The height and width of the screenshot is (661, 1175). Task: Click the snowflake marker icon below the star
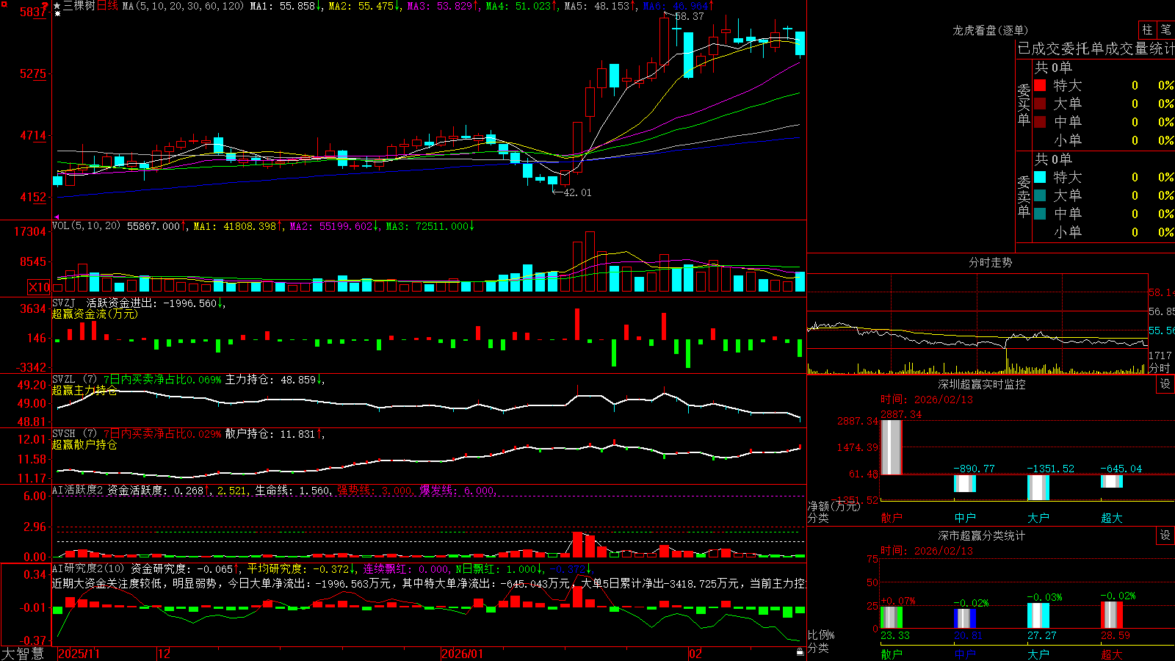coord(57,14)
